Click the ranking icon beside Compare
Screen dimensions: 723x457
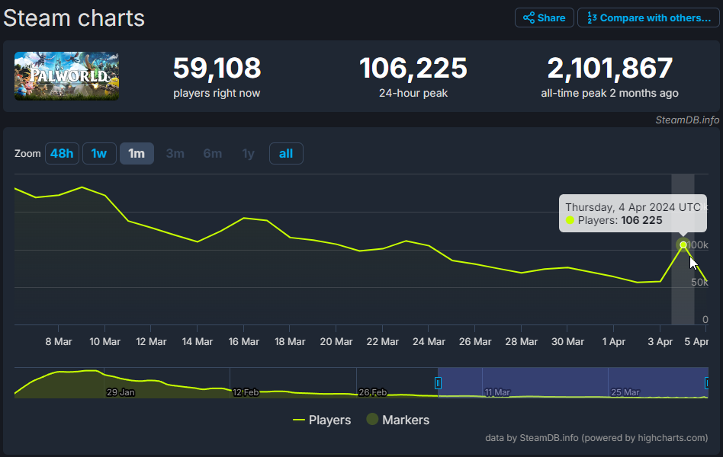tap(591, 18)
